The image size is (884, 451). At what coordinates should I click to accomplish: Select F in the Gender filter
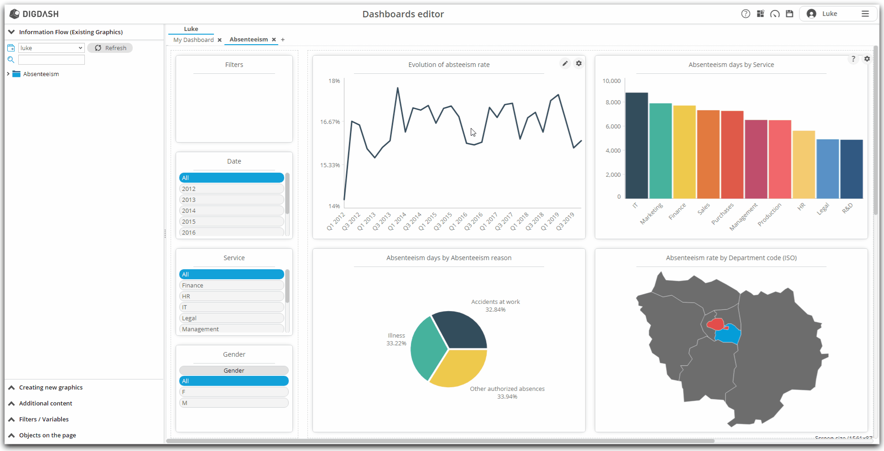click(x=234, y=392)
